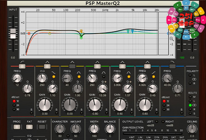Select 36 dB/oct slope for high-pass band
The image size is (206, 140).
[x=14, y=110]
